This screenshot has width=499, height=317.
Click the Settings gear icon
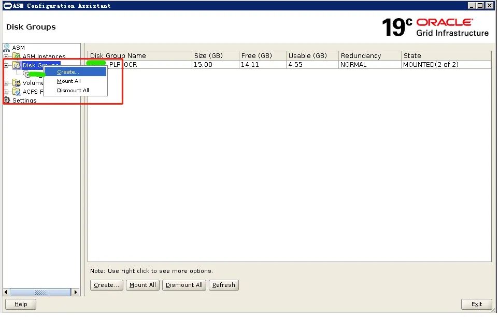click(x=7, y=100)
